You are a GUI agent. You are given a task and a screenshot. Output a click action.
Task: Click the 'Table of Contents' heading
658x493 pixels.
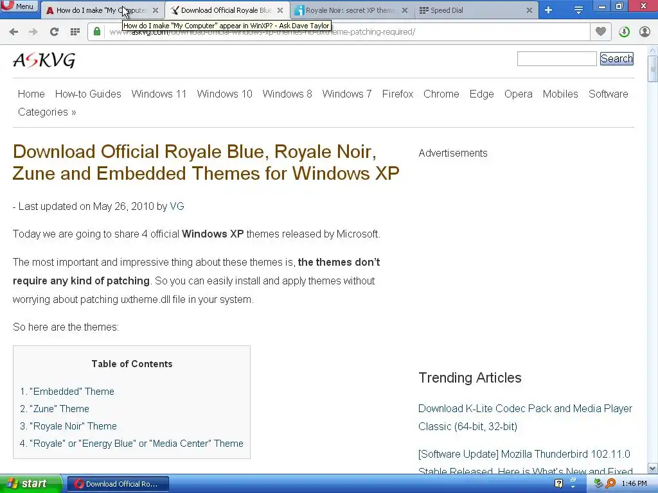132,364
